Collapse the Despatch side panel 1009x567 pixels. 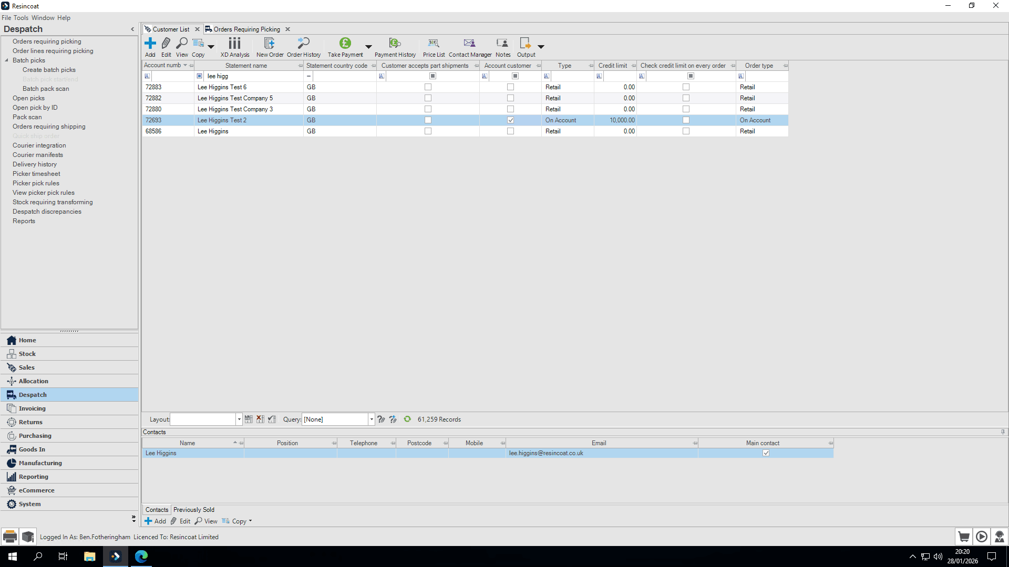tap(132, 29)
